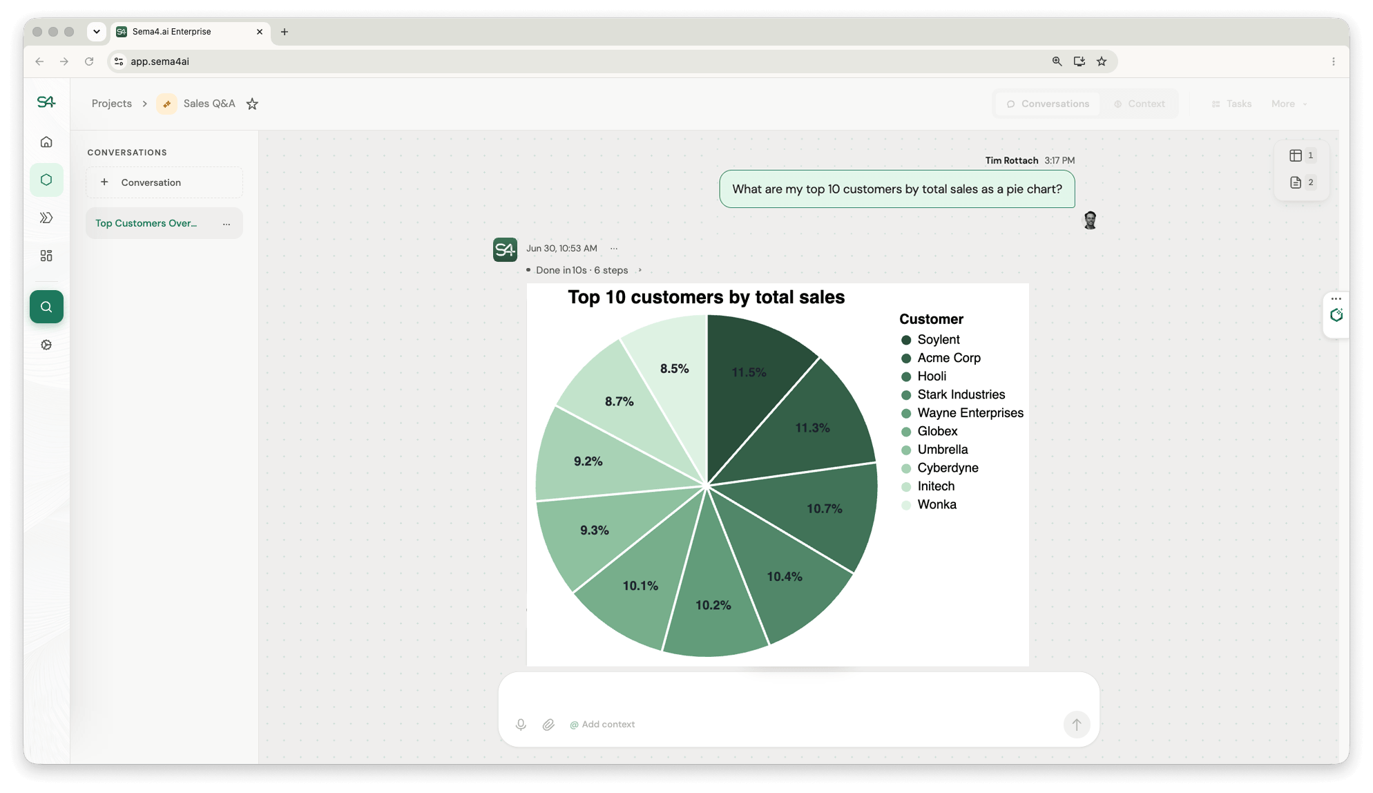Click Tim Rottach's user avatar
Screen dimensions: 1373x793
pyautogui.click(x=1090, y=220)
